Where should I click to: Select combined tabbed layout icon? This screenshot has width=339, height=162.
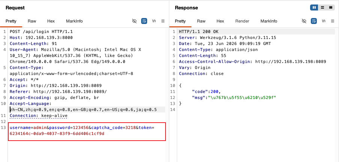331,7
